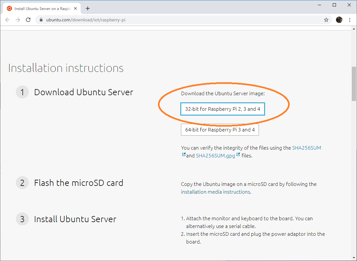357x261 pixels.
Task: Open installation media instructions link
Action: pyautogui.click(x=216, y=192)
